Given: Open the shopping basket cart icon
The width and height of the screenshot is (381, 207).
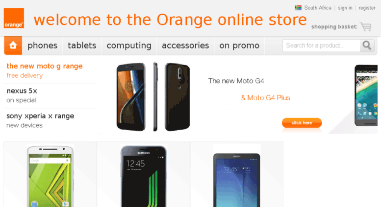Looking at the screenshot, I should click(366, 26).
